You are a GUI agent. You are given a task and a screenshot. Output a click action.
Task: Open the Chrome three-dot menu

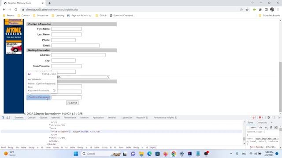(x=278, y=10)
